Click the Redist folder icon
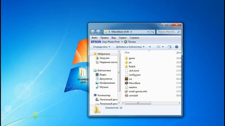This screenshot has height=126, width=225. 126,66
